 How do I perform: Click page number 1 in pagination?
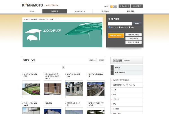click(64, 67)
